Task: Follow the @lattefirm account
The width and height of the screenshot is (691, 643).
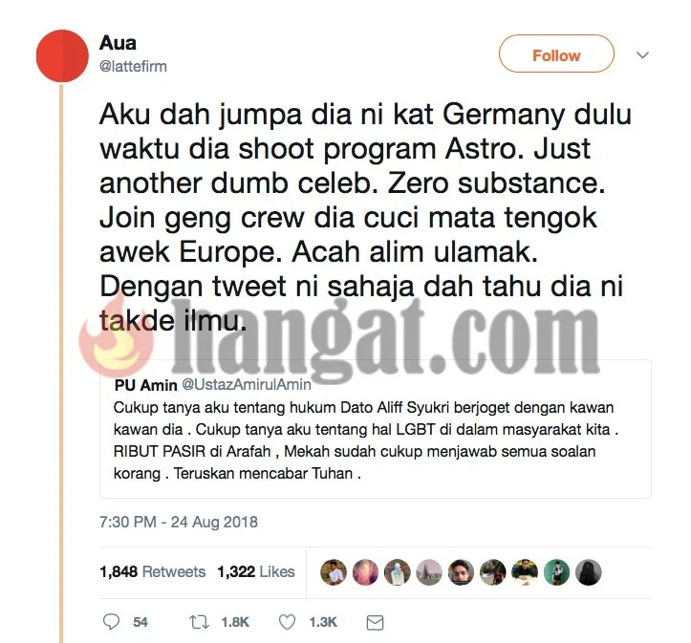Action: coord(556,54)
